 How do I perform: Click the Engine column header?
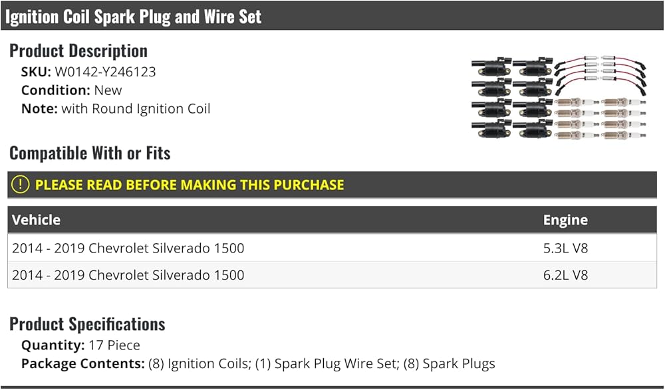point(565,220)
